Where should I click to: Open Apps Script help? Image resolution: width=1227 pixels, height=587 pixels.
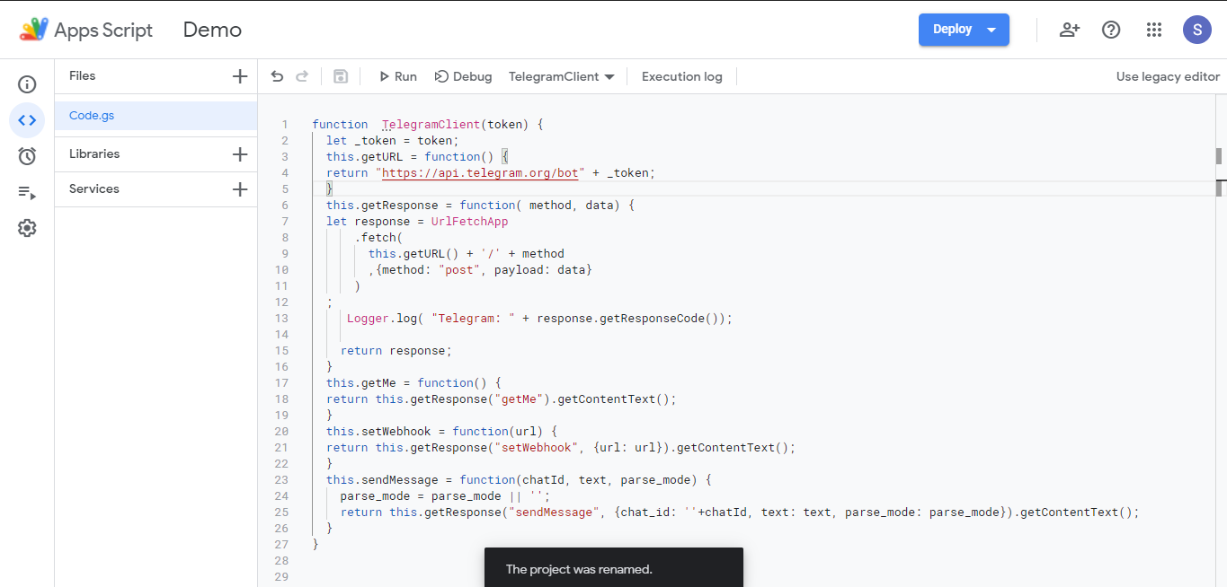(1111, 29)
